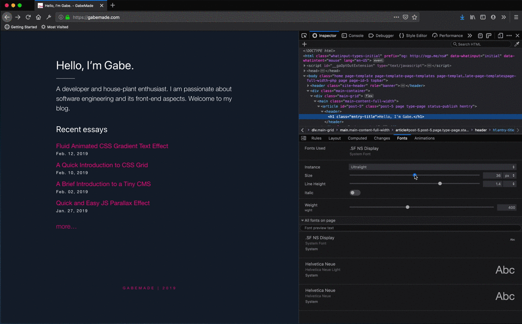Open the downloads arrow
The height and width of the screenshot is (324, 522).
pos(462,17)
